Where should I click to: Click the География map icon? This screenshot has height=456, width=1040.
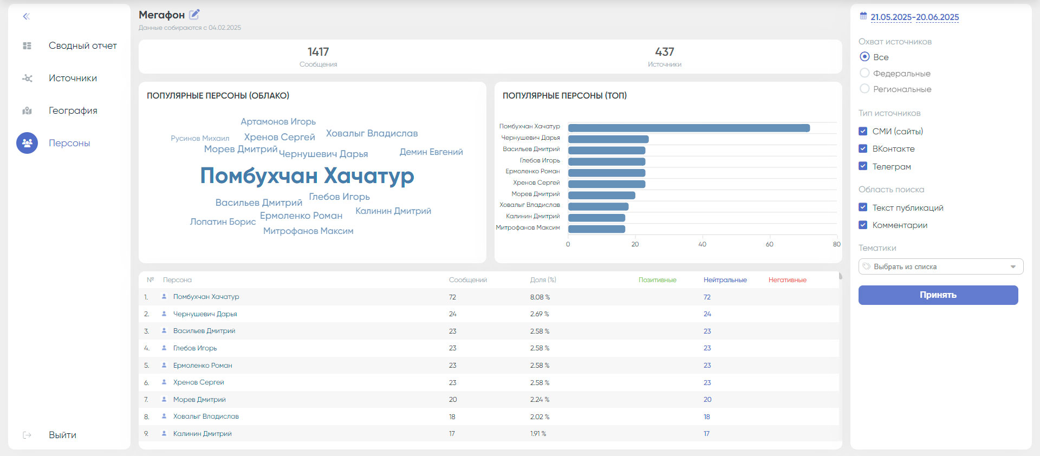tap(27, 111)
